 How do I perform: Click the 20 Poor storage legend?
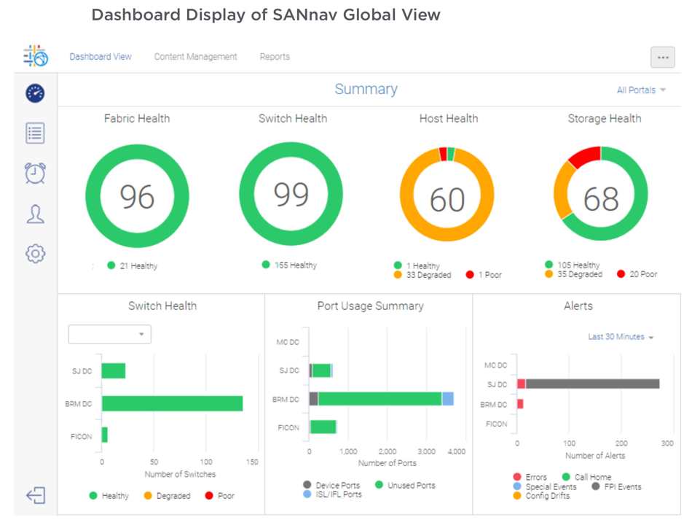(x=637, y=274)
